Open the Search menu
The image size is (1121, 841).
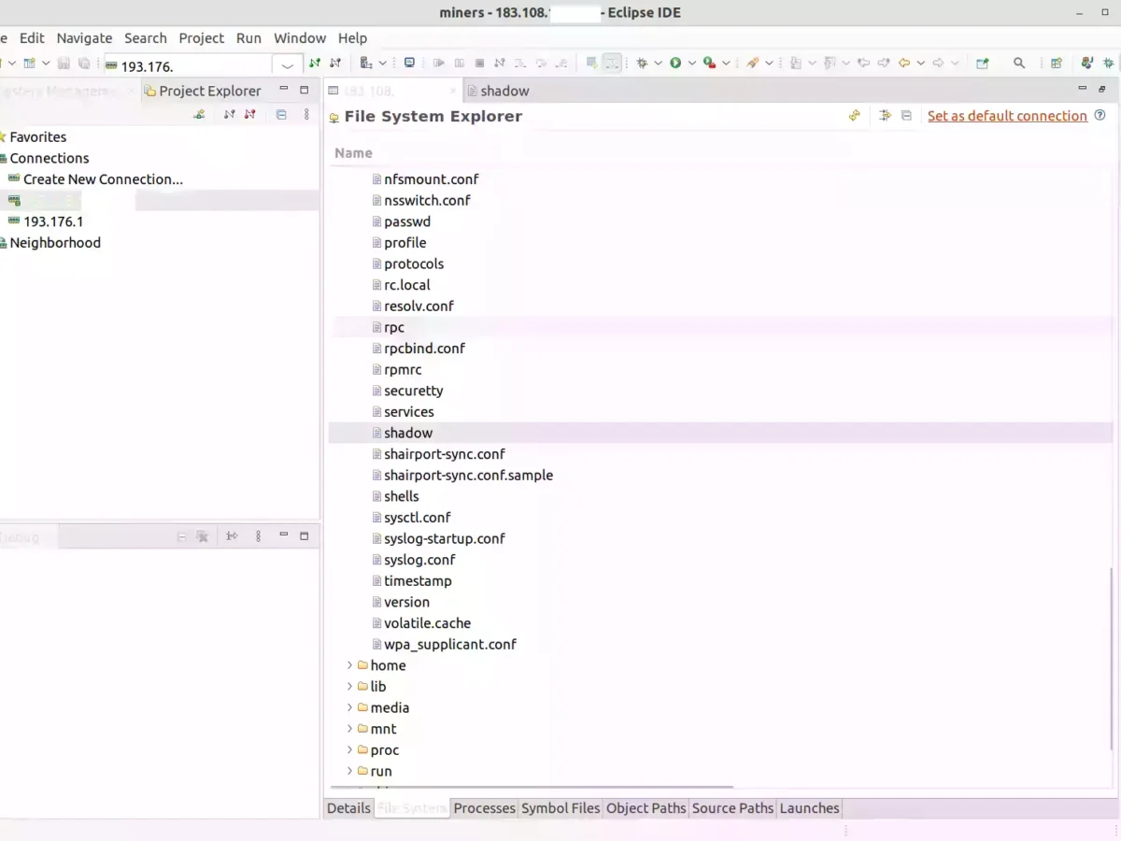tap(146, 38)
